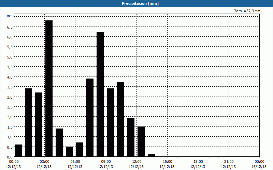Select the '15:00' time axis label

[167, 162]
